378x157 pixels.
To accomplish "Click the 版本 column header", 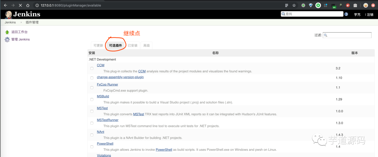I will [355, 53].
